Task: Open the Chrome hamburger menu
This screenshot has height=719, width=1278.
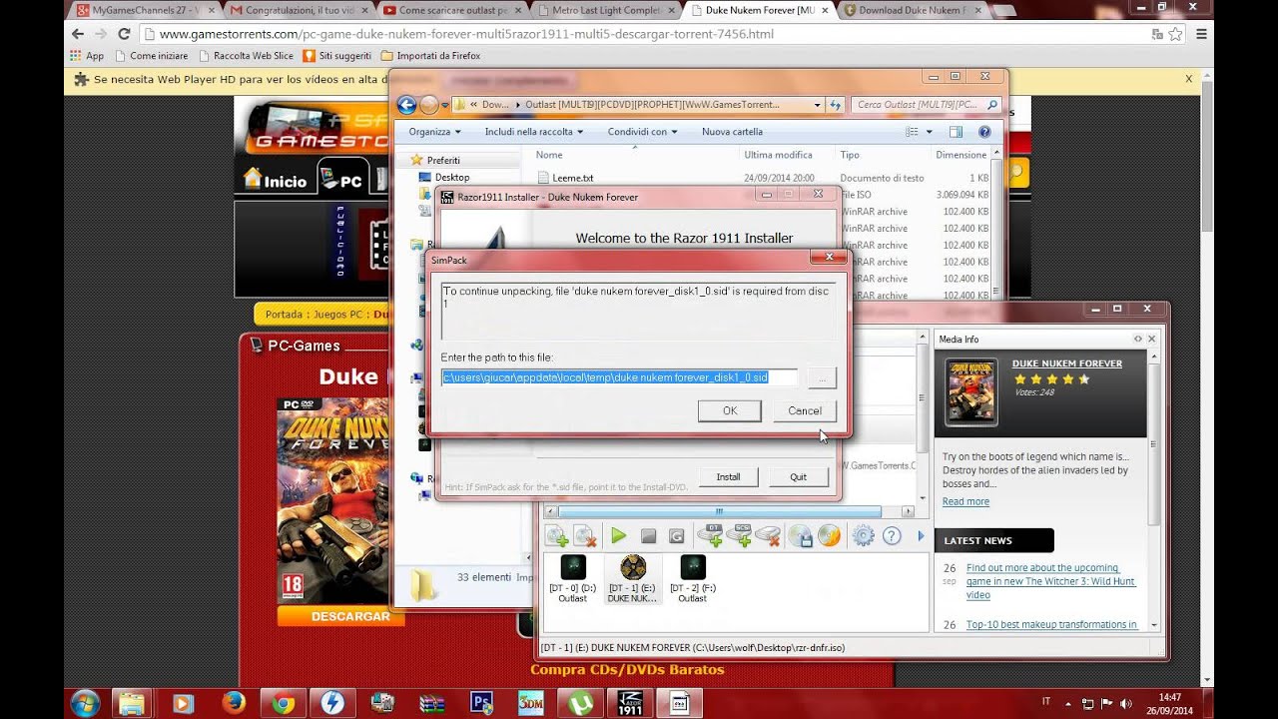Action: click(1202, 34)
